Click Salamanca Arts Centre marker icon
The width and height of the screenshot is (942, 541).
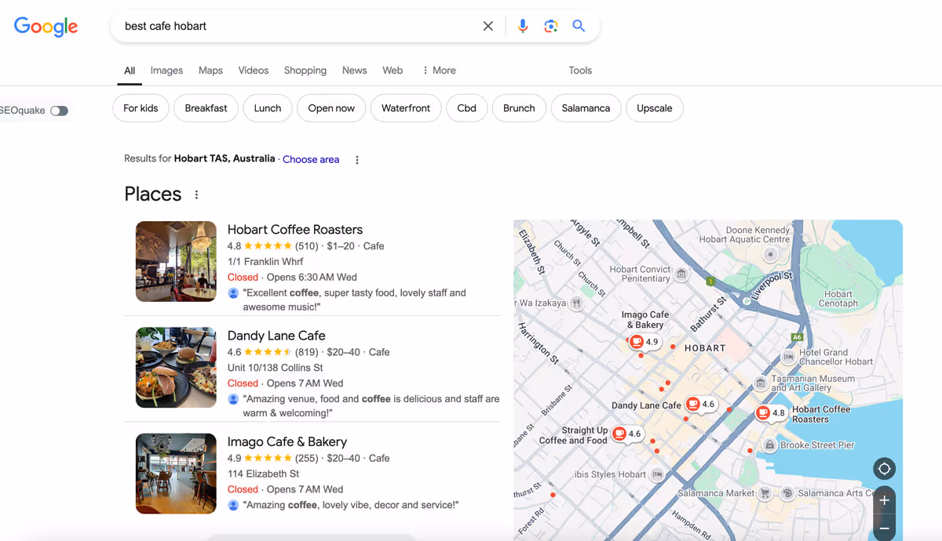click(787, 493)
